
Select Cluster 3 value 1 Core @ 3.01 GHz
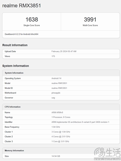tap(60, 141)
